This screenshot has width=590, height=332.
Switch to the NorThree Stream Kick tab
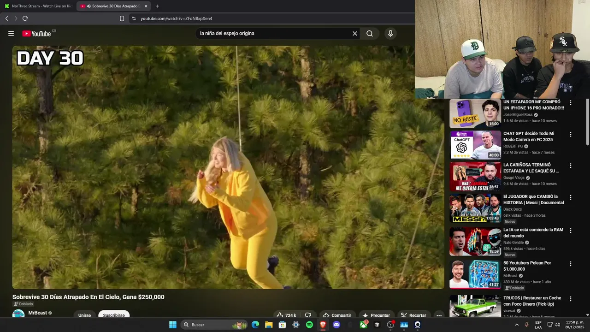click(x=38, y=6)
